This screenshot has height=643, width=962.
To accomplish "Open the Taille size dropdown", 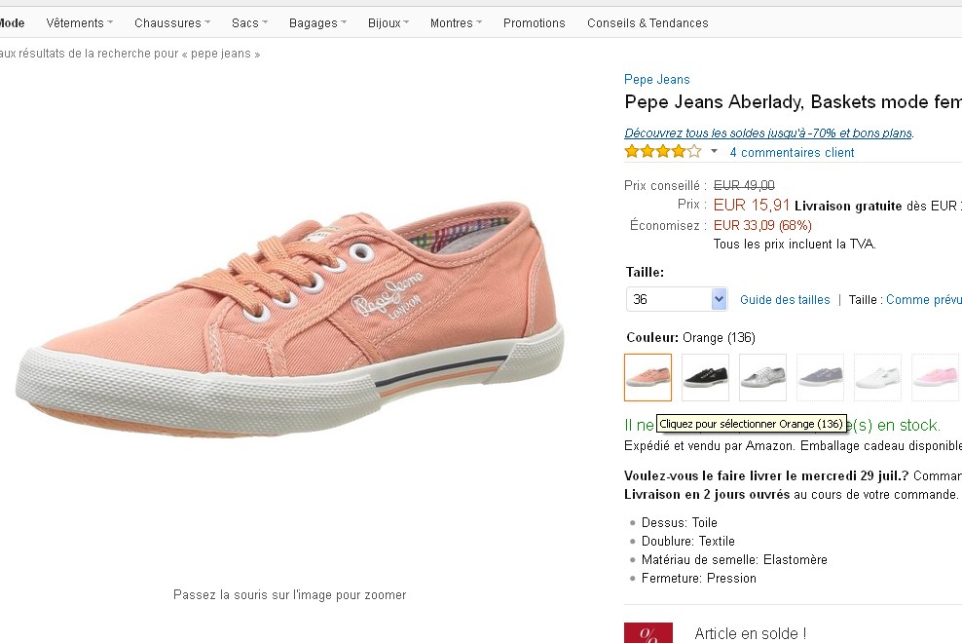I will tap(677, 299).
